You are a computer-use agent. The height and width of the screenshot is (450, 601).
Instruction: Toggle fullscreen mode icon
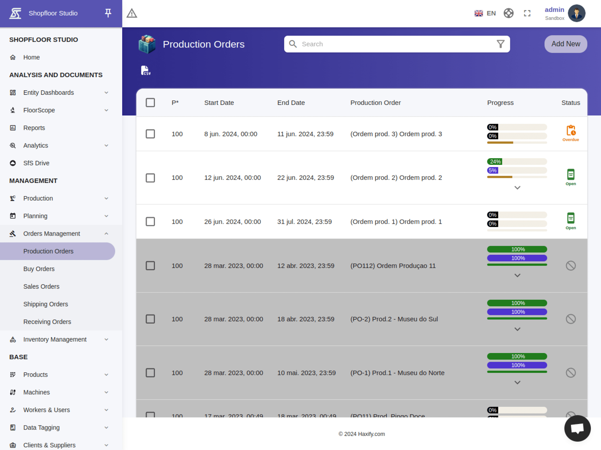(x=527, y=13)
